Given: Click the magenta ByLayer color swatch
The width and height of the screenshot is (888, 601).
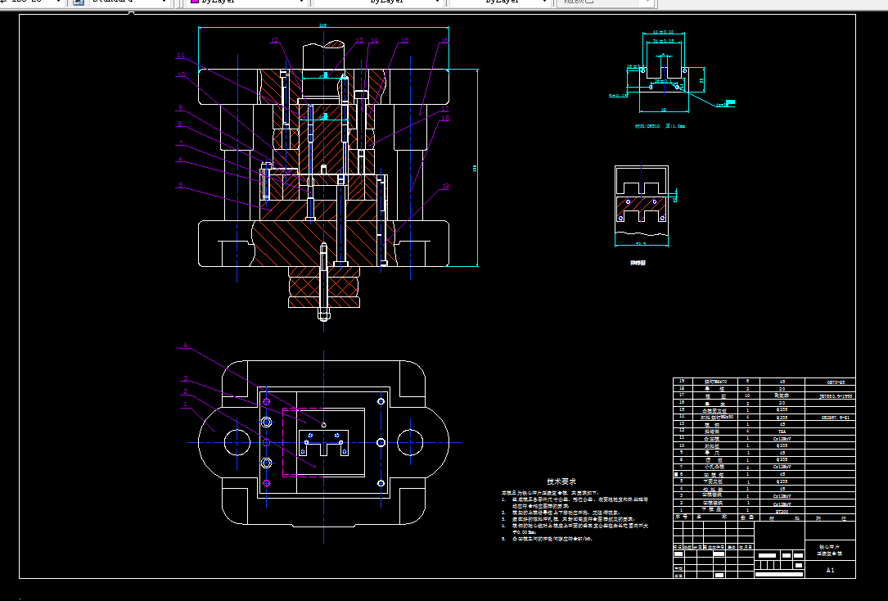Looking at the screenshot, I should (195, 2).
